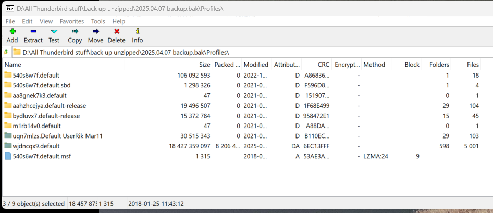Image resolution: width=493 pixels, height=213 pixels.
Task: Click the CRC column header
Action: [323, 65]
